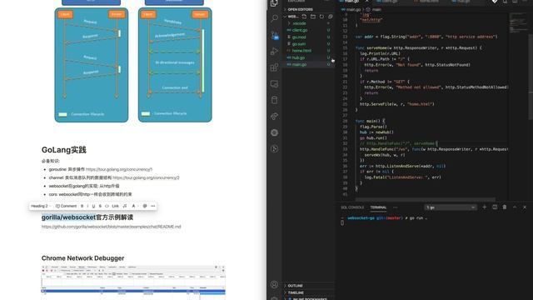The height and width of the screenshot is (300, 533).
Task: Click main.go breadcrumb above the editor
Action: (x=353, y=9)
